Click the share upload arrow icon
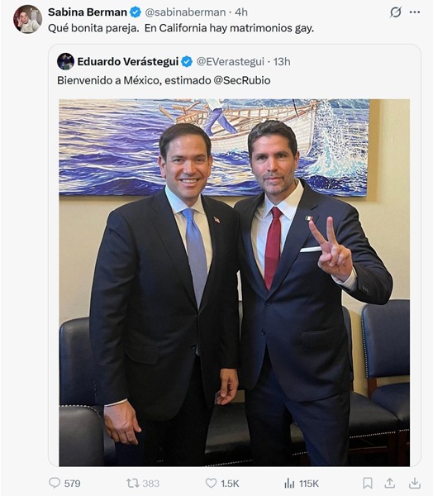Image resolution: width=433 pixels, height=496 pixels. (390, 483)
